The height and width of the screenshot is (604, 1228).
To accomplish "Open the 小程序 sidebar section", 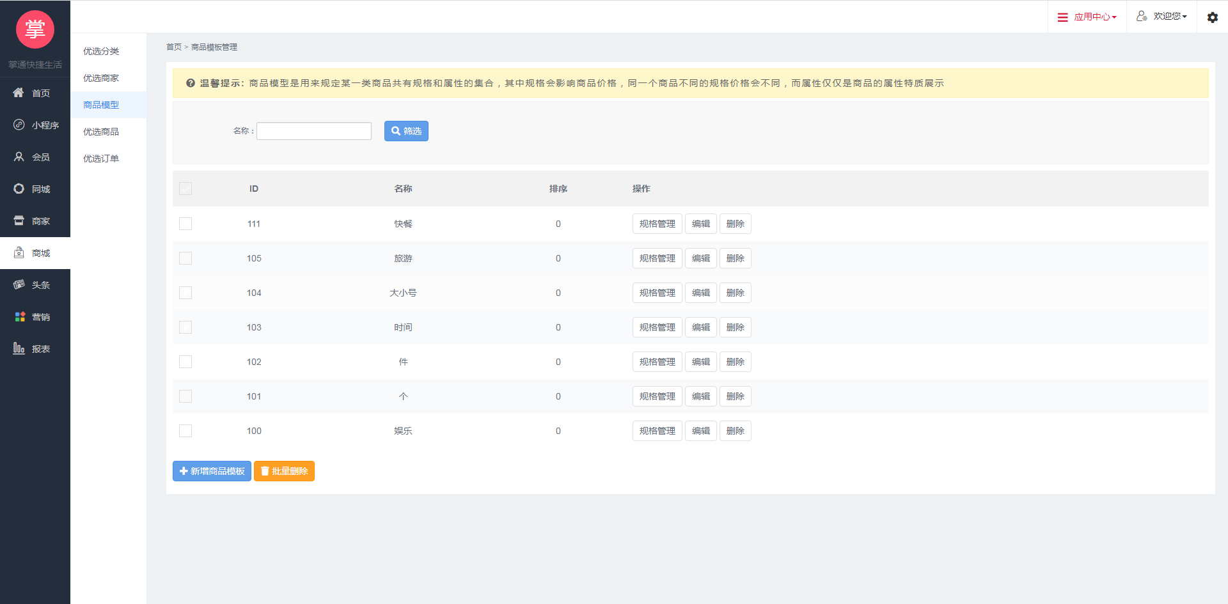I will [x=35, y=125].
